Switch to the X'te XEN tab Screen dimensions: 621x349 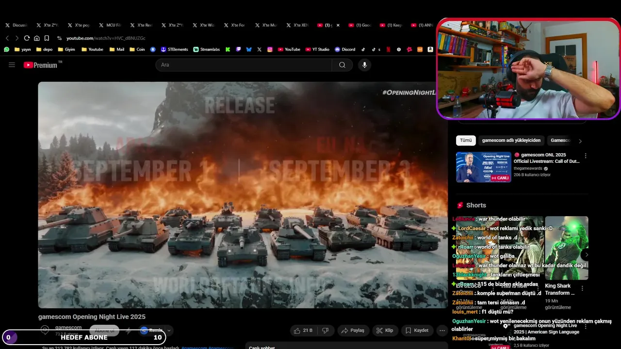click(298, 25)
